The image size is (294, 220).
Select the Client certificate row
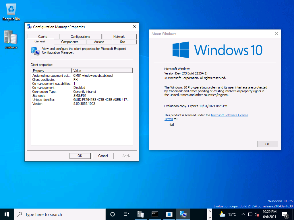pyautogui.click(x=82, y=80)
